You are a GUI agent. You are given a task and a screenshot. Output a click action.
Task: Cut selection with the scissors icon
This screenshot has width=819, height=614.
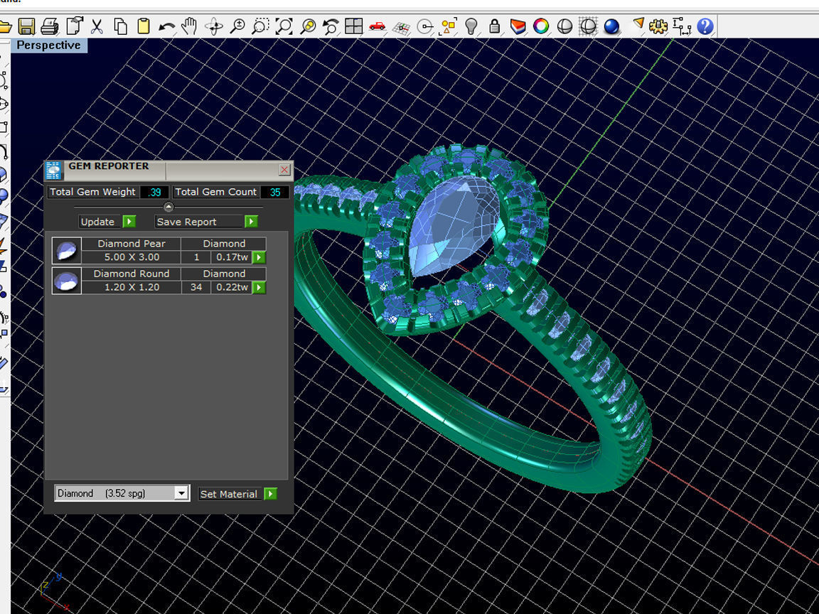[97, 26]
